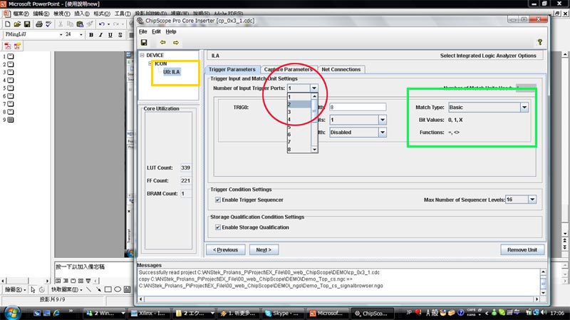Open the ChipScope taskbar button
Screen dimensions: 570x320
[371, 313]
